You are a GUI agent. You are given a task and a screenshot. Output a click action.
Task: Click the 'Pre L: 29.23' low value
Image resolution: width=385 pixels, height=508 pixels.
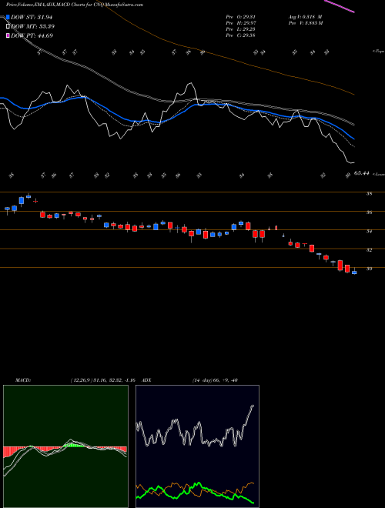[240, 29]
